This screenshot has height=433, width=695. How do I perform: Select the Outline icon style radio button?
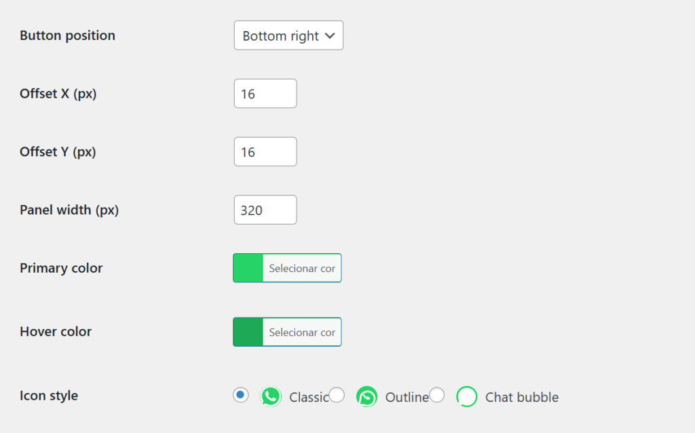pyautogui.click(x=337, y=395)
